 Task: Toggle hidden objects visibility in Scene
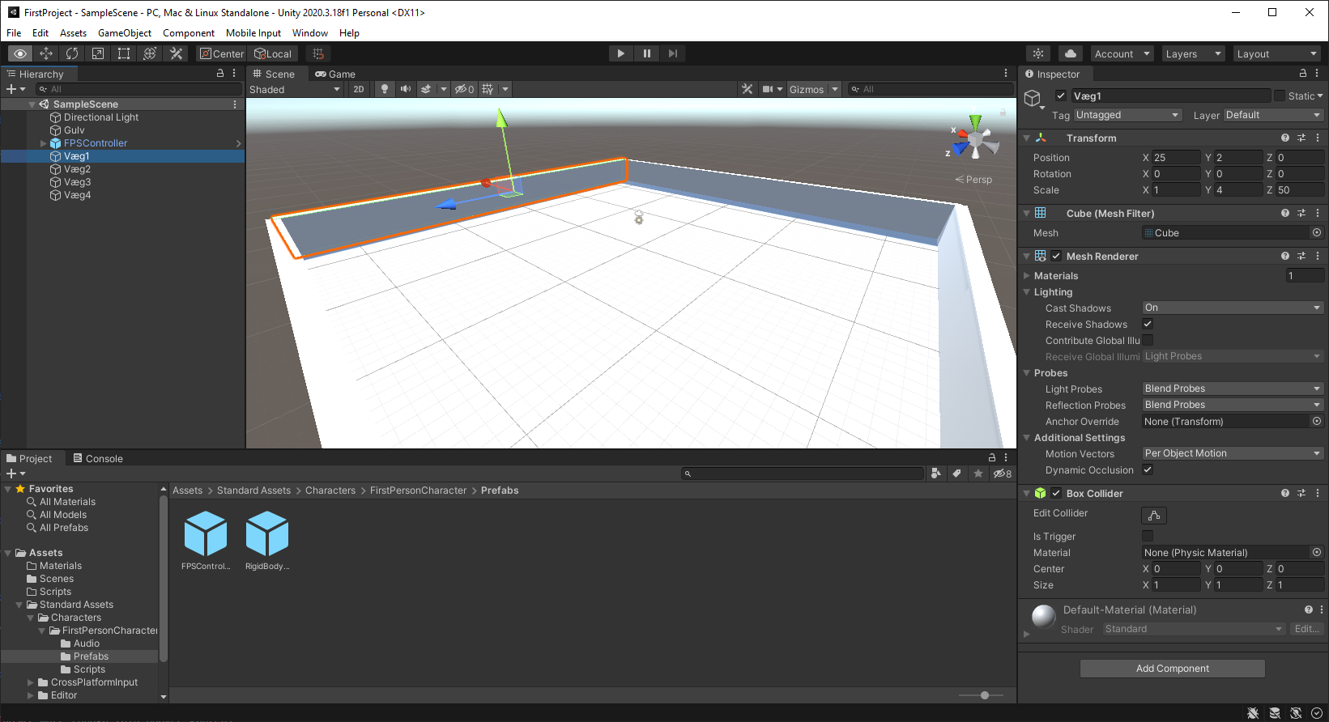point(464,89)
